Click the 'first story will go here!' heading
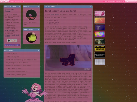 point(60,11)
